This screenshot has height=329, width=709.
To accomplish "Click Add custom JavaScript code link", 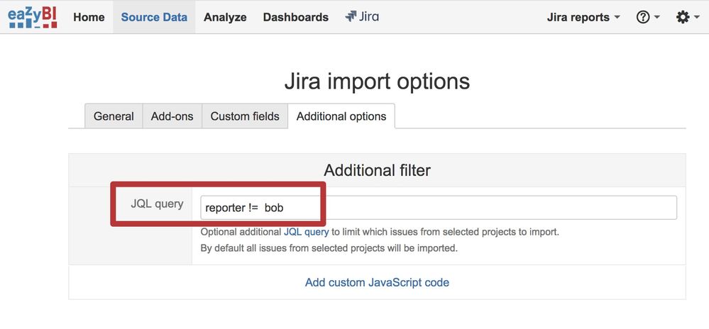I will 377,282.
